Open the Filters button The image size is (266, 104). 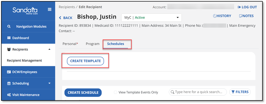(x=240, y=92)
